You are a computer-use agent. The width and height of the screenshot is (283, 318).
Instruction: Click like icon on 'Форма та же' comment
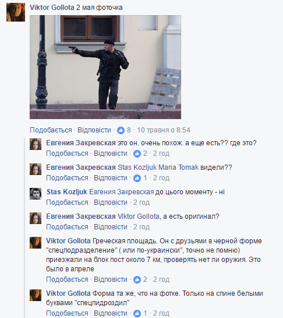point(137,313)
